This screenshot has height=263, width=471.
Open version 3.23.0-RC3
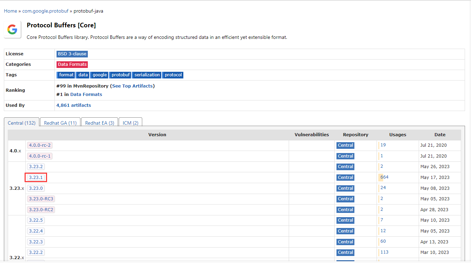point(41,199)
